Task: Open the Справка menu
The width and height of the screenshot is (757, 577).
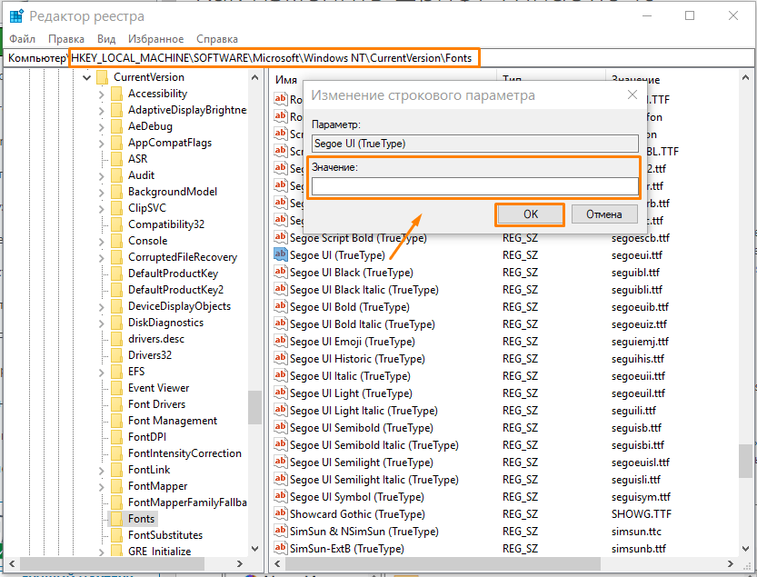Action: [217, 39]
